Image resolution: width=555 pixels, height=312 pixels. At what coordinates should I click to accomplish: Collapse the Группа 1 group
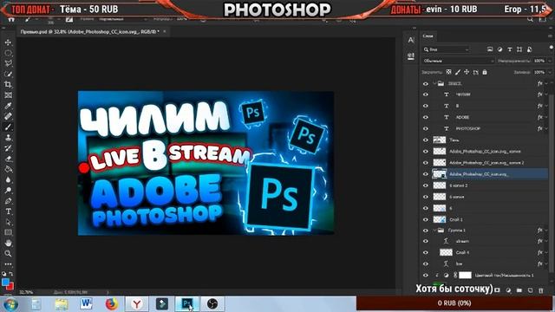434,231
